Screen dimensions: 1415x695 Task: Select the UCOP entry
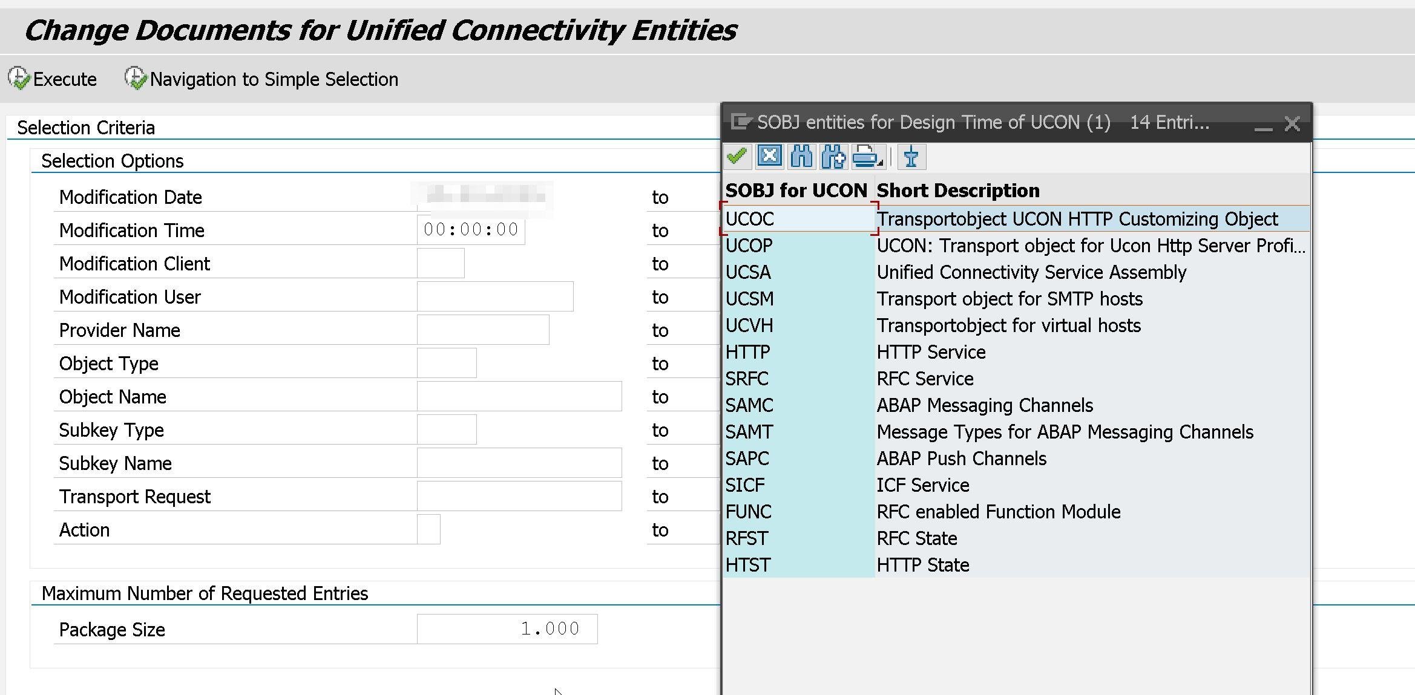pos(798,246)
